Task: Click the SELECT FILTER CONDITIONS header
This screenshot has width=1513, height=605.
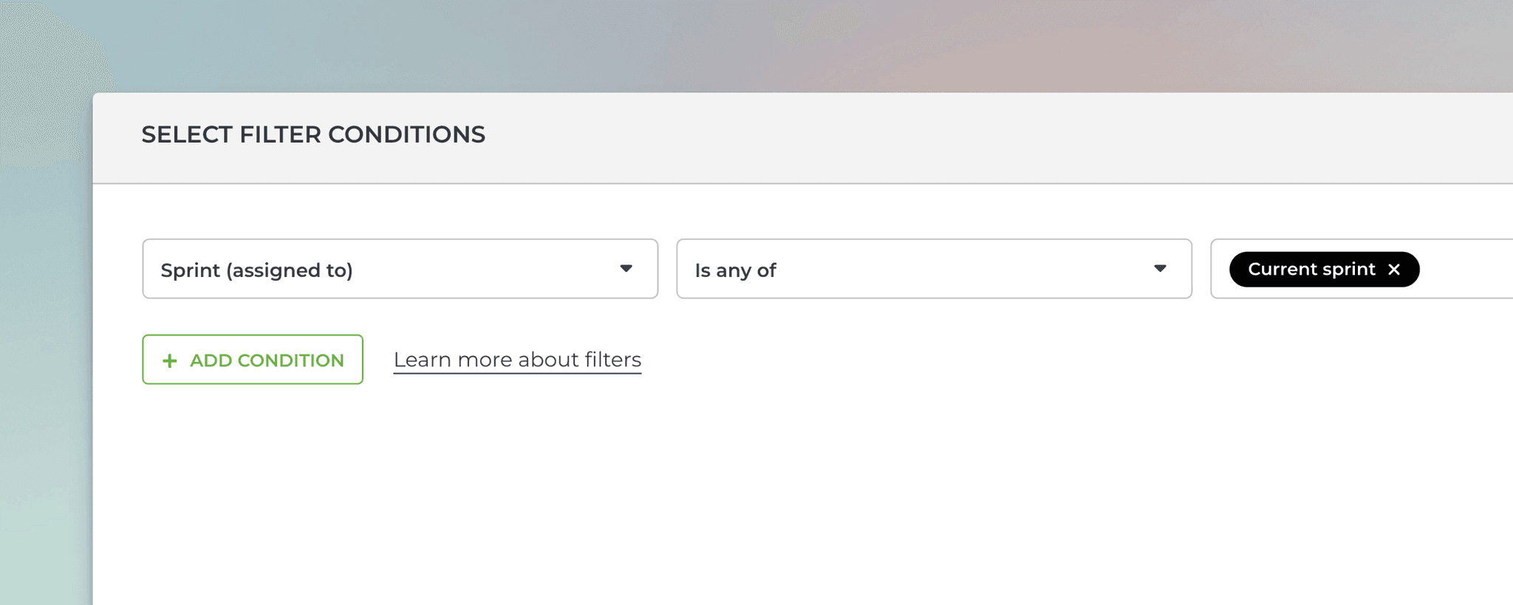Action: [x=313, y=134]
